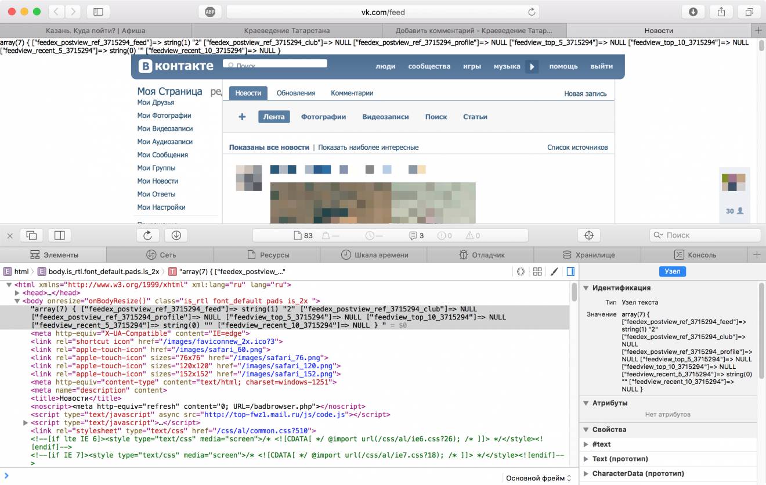Select the Обновления tab in the VK feed
Viewport: 766px width, 485px height.
point(296,93)
